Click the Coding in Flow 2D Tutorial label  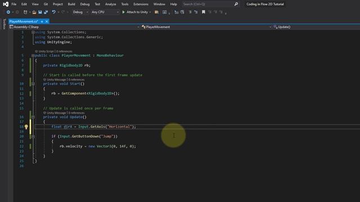[265, 4]
